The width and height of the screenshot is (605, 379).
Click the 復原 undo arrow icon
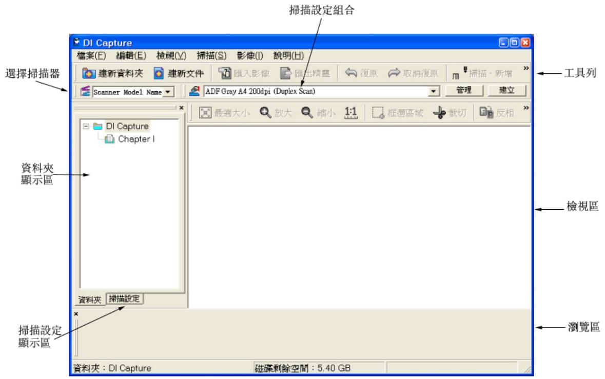(350, 72)
